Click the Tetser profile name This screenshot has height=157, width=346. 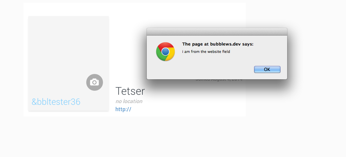click(x=130, y=91)
